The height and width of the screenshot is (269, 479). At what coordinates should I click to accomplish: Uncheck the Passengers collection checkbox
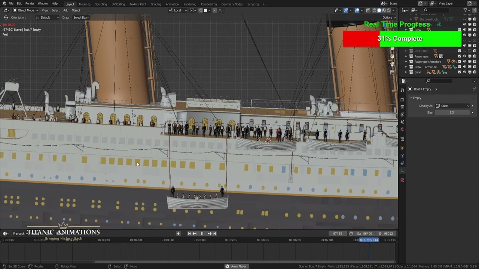[x=460, y=56]
